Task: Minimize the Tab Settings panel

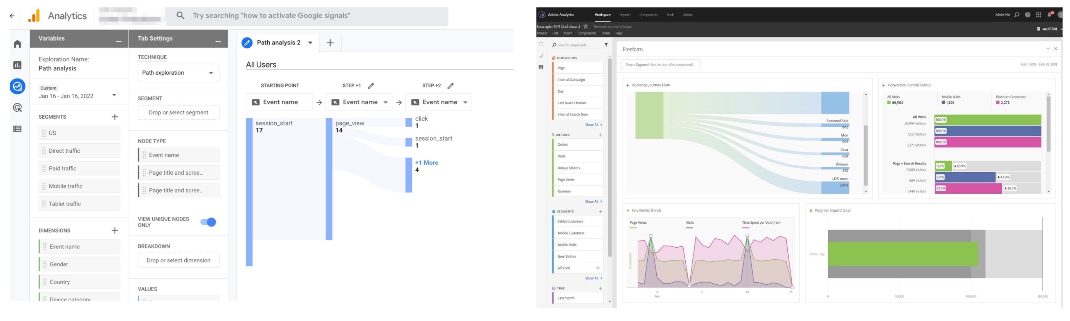Action: pyautogui.click(x=218, y=41)
